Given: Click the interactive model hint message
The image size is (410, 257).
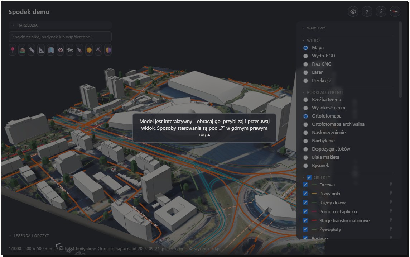Looking at the screenshot, I should tap(204, 128).
